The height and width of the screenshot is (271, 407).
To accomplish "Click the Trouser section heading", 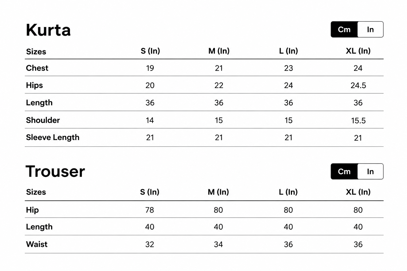I will [x=55, y=171].
